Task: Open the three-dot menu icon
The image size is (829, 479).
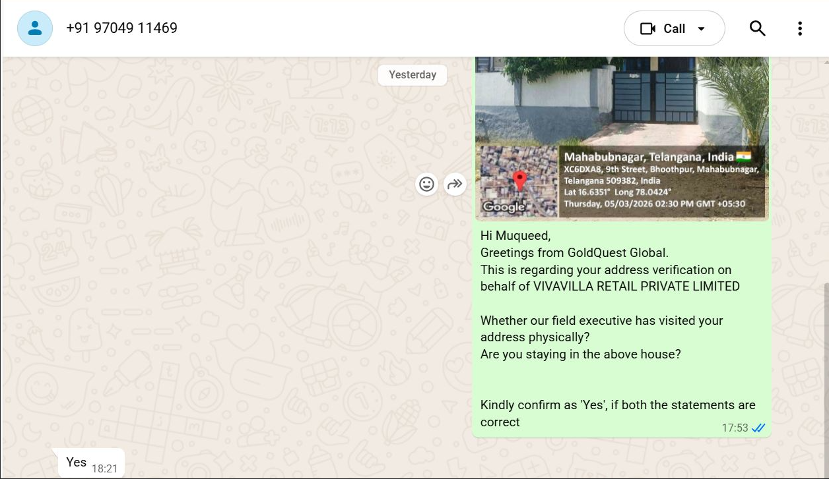Action: click(x=799, y=28)
